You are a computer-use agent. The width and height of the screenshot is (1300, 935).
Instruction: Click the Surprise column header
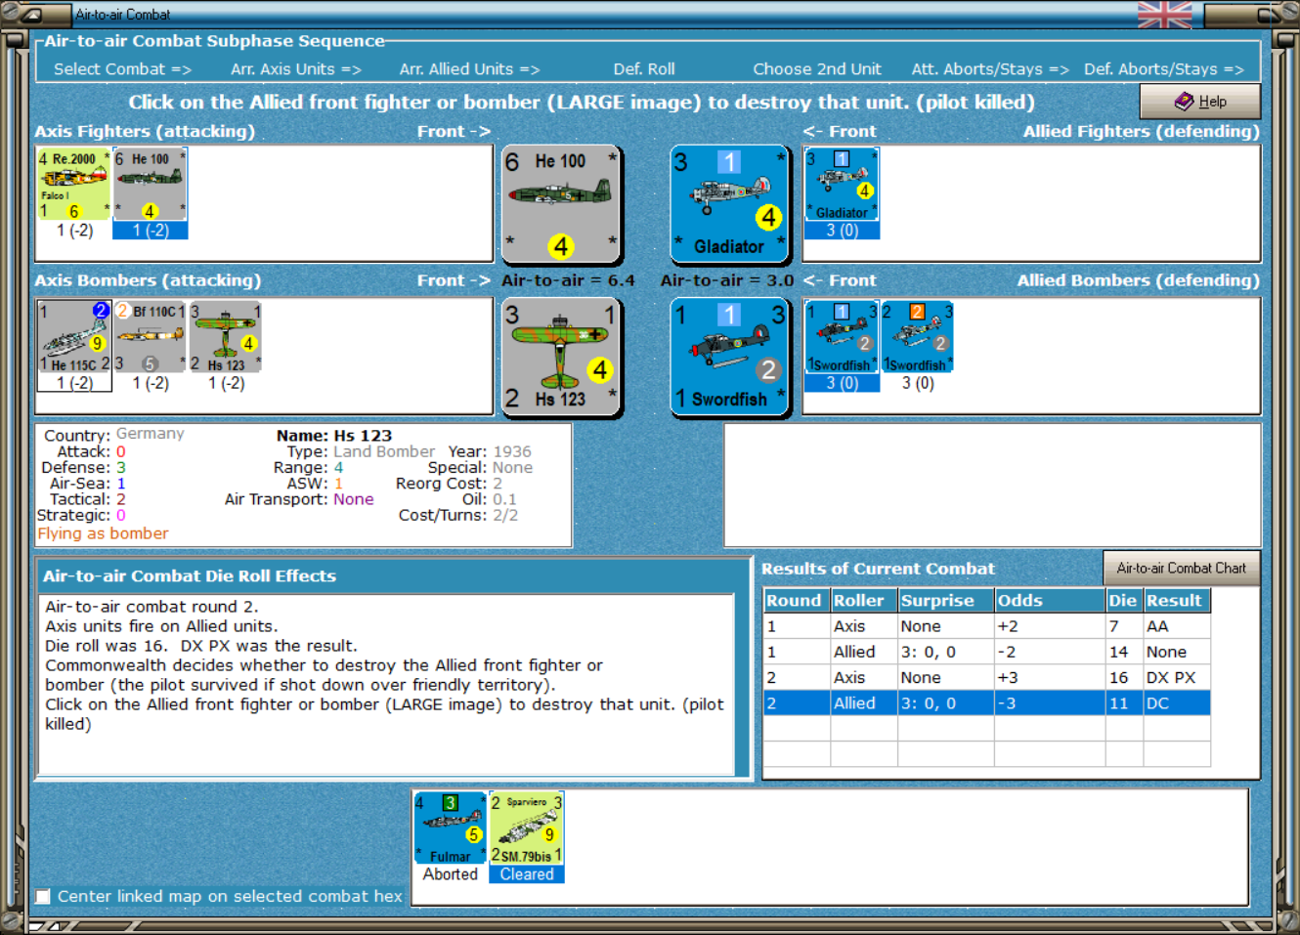pyautogui.click(x=944, y=601)
